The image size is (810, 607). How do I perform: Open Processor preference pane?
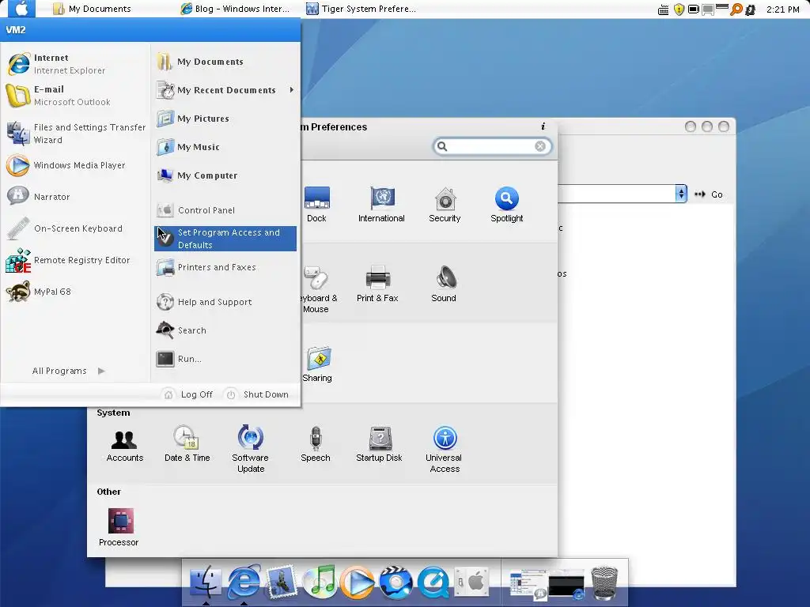coord(119,527)
